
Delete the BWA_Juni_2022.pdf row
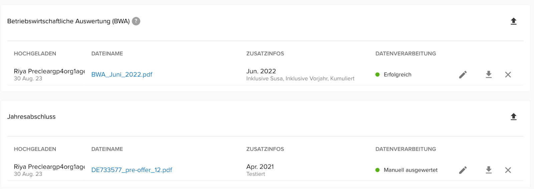click(x=508, y=74)
